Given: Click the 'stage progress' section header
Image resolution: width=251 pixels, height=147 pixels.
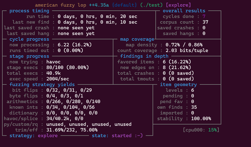Looking at the screenshot, I should click(29, 56).
